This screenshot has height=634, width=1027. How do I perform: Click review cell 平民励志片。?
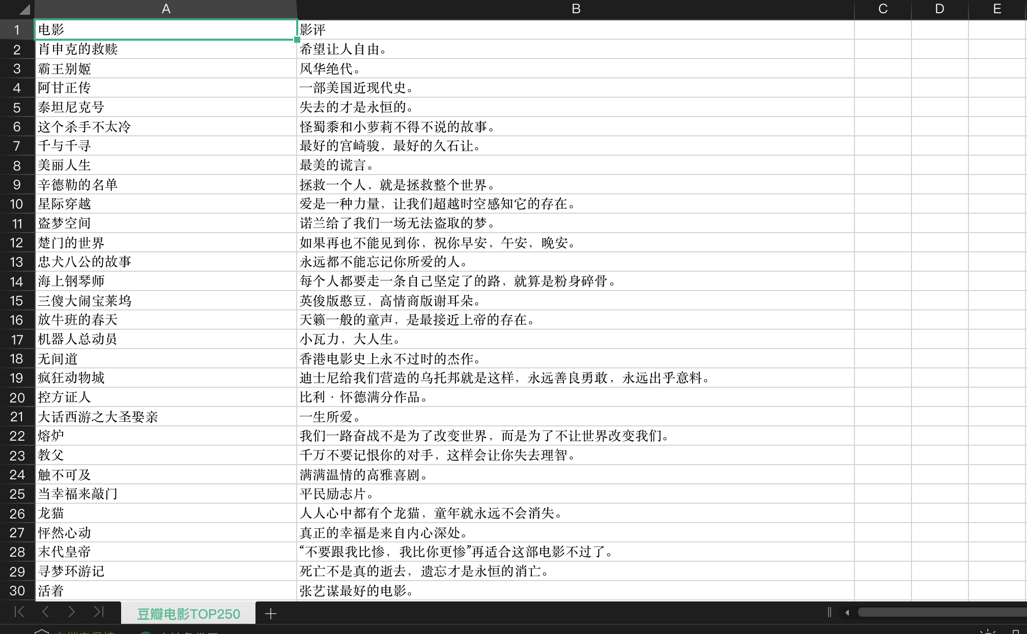(576, 494)
